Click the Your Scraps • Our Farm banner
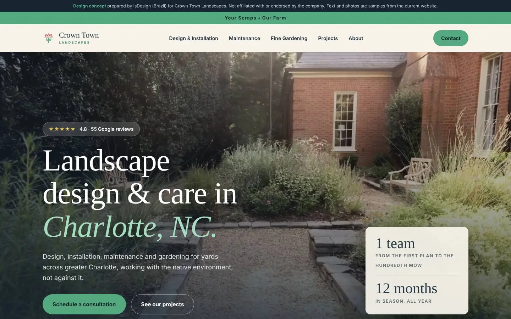This screenshot has width=511, height=319. (255, 18)
